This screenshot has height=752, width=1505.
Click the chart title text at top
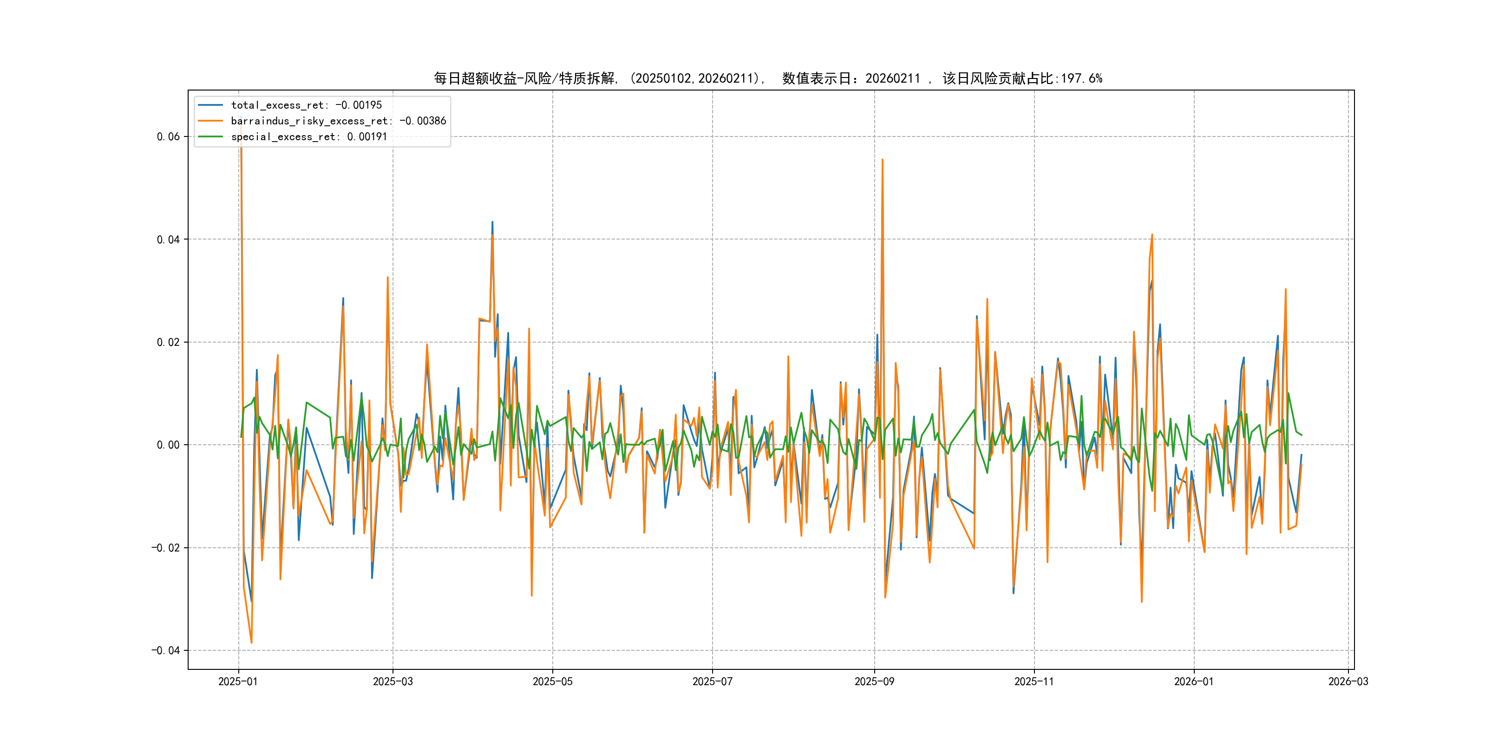click(x=768, y=78)
